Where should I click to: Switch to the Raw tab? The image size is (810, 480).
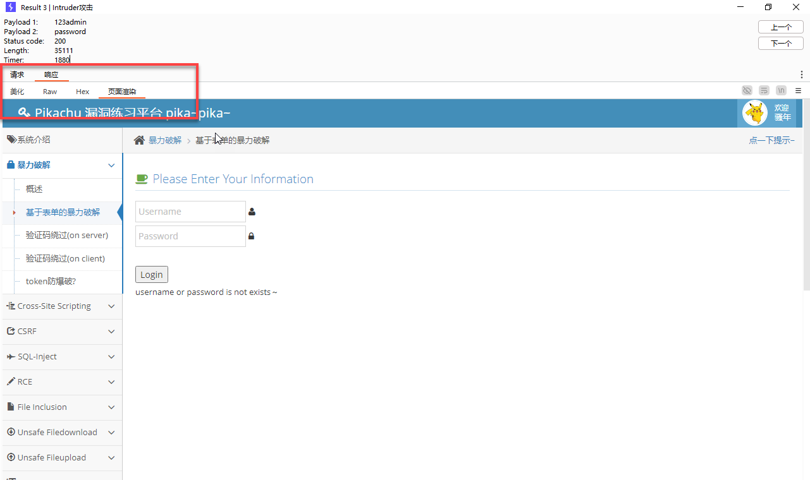coord(50,92)
